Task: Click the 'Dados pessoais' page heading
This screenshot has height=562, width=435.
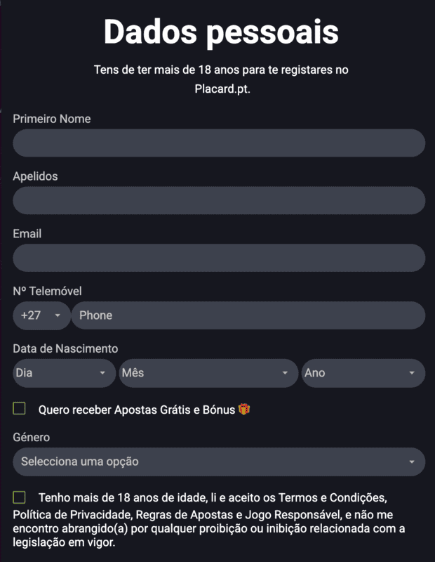Action: [x=217, y=31]
